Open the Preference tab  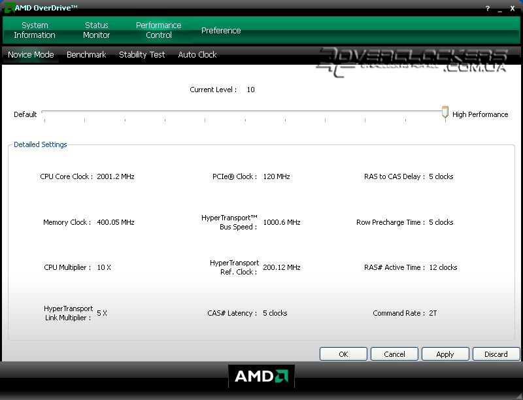(x=221, y=30)
